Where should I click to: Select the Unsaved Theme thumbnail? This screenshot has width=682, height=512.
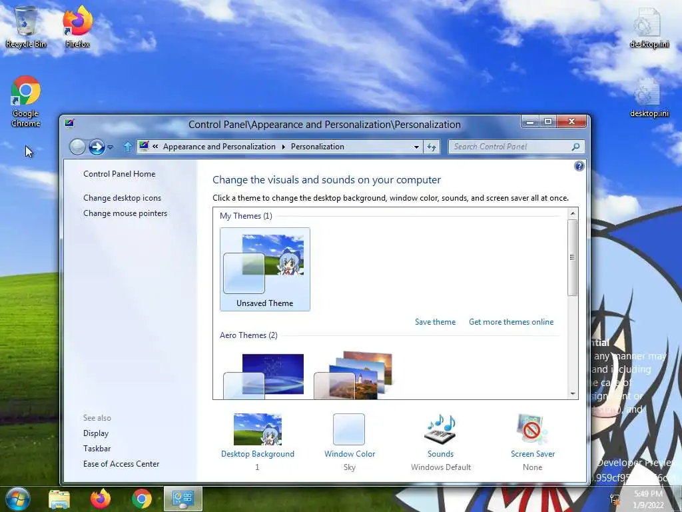(x=265, y=269)
